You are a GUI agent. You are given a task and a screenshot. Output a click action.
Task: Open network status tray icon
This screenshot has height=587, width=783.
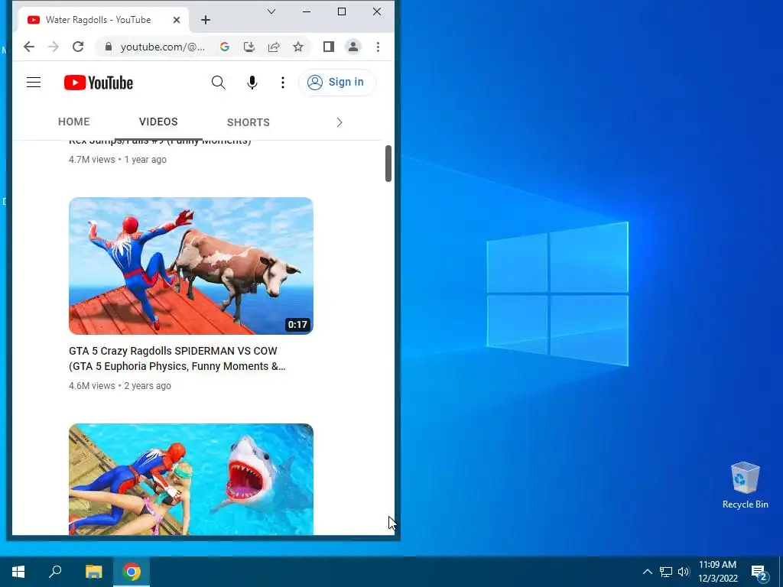(666, 572)
